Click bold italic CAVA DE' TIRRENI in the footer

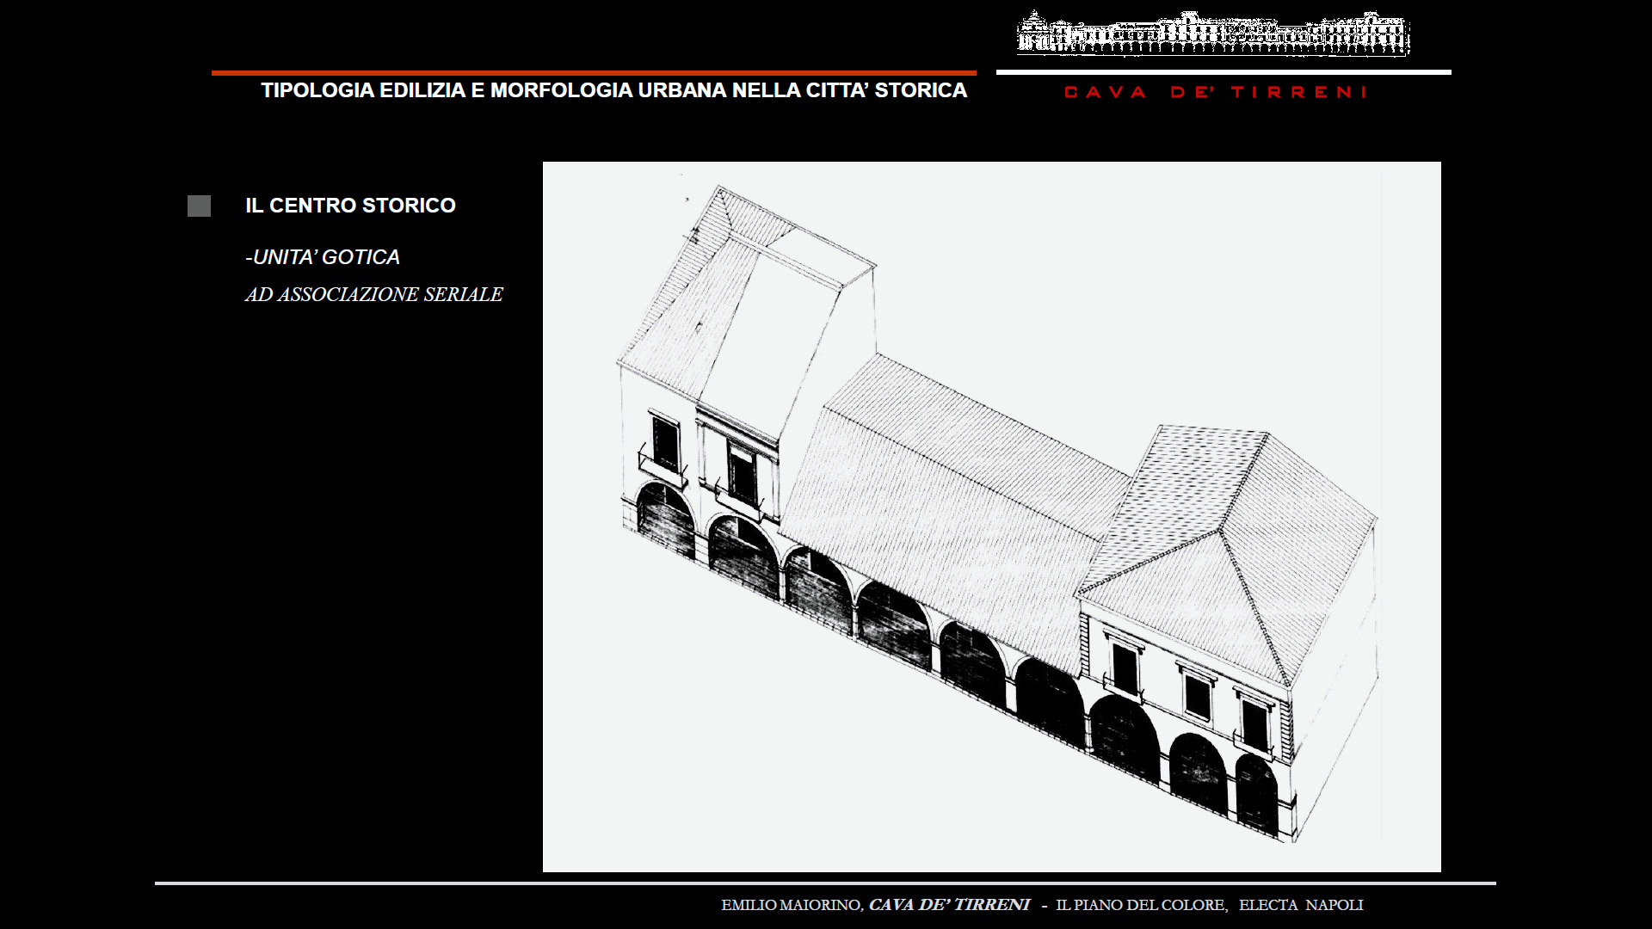949,905
